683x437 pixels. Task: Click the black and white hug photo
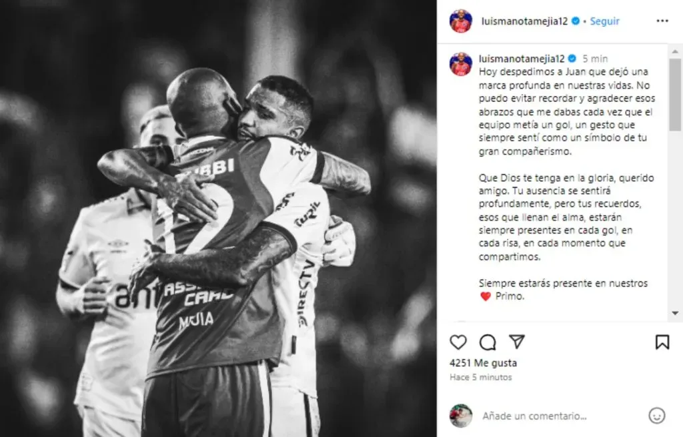tap(218, 218)
